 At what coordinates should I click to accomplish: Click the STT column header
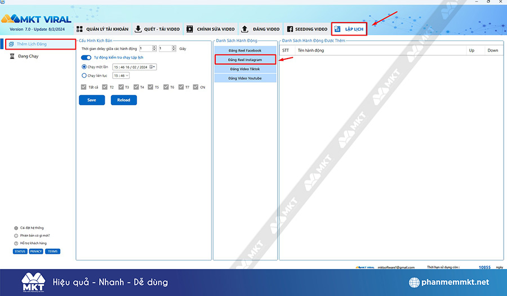286,51
